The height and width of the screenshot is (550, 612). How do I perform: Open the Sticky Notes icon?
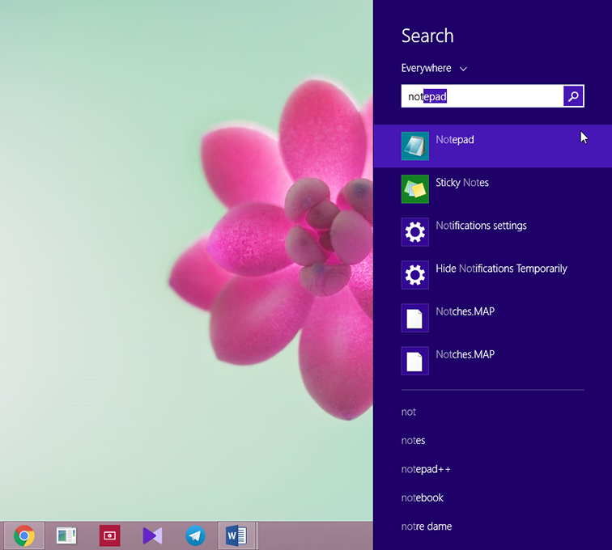click(x=415, y=188)
